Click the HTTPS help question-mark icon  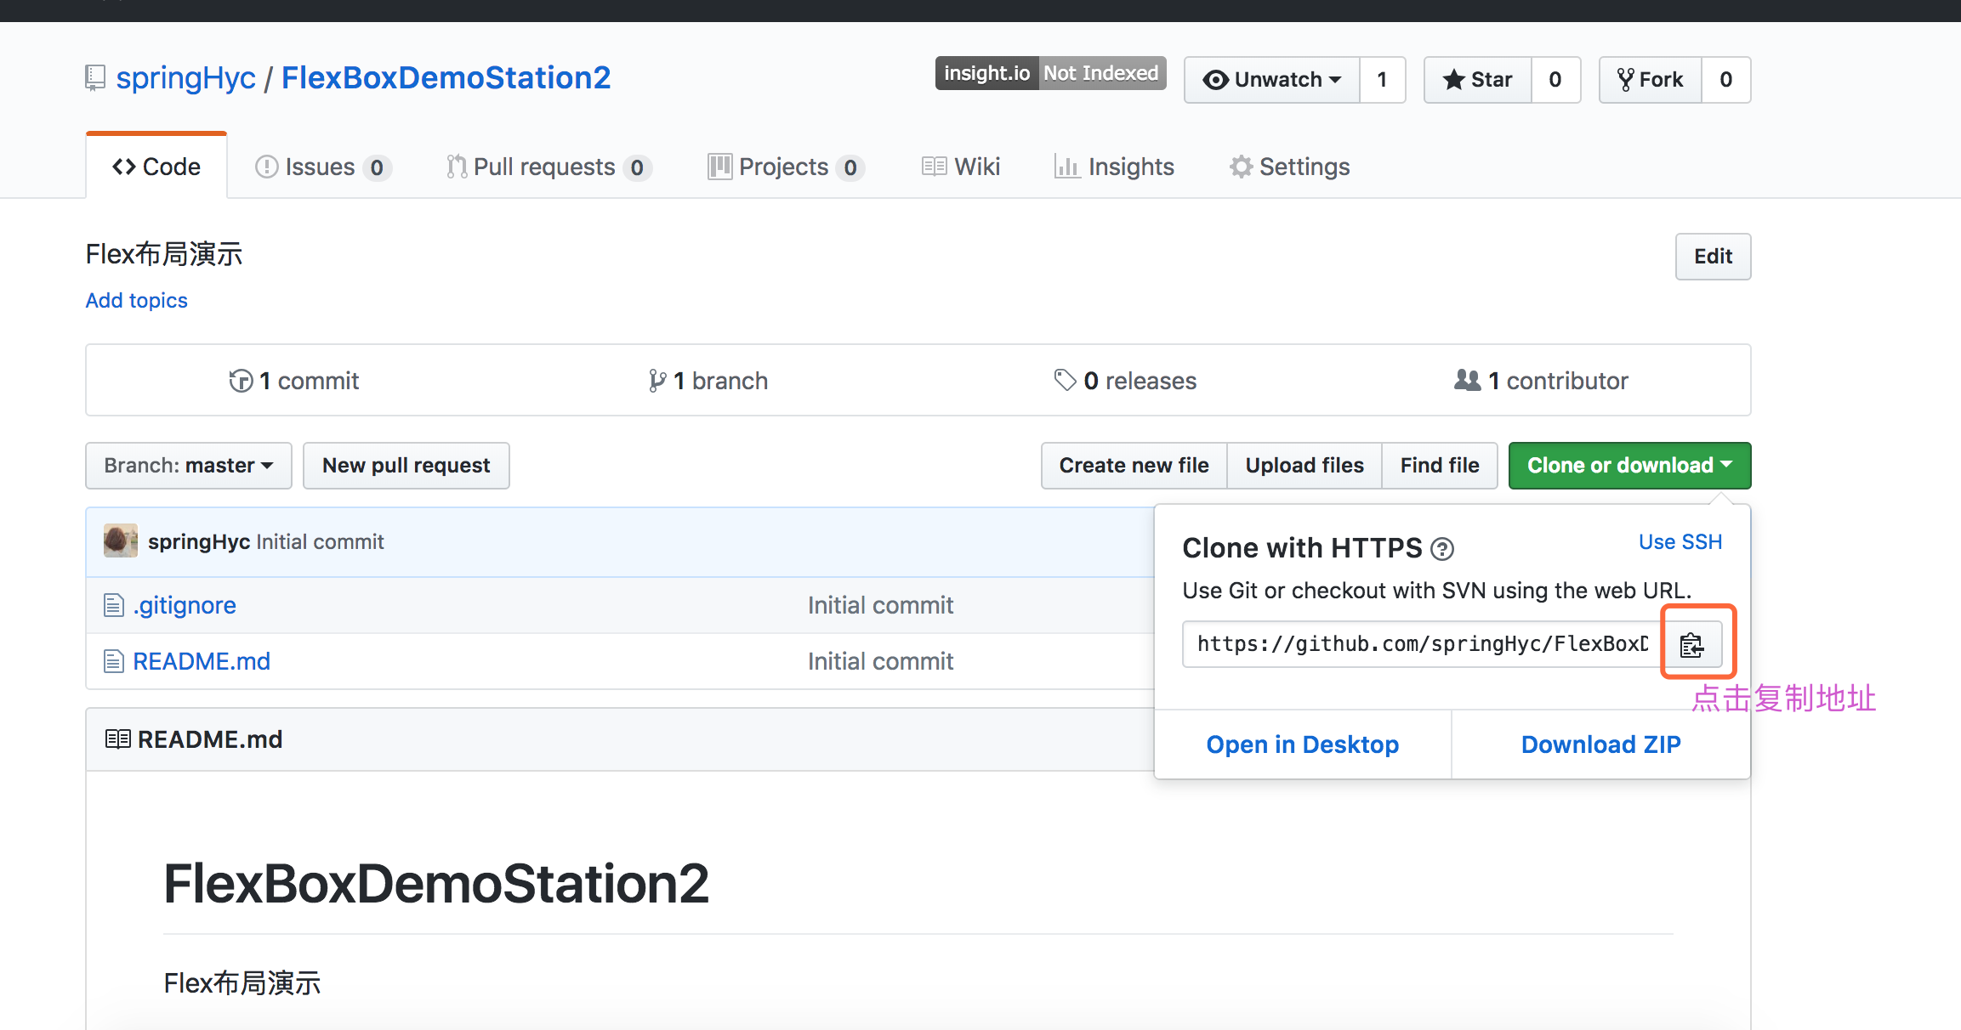pyautogui.click(x=1442, y=549)
